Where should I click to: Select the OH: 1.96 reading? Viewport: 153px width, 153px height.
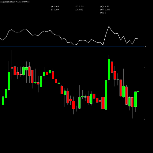(x=105, y=10)
